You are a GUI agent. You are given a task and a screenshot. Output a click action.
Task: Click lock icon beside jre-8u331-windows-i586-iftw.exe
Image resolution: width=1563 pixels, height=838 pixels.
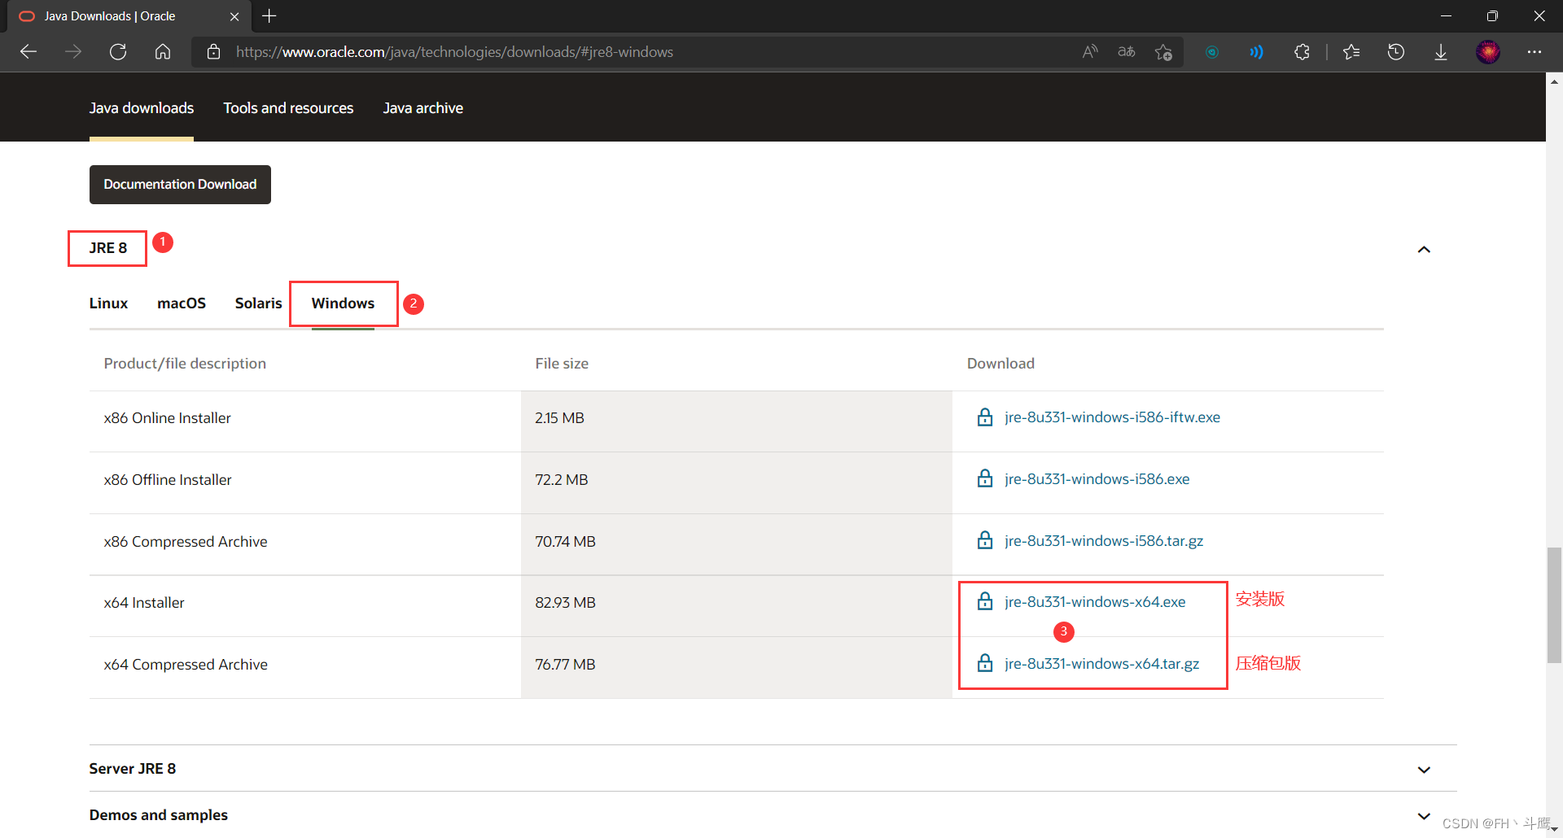click(985, 417)
